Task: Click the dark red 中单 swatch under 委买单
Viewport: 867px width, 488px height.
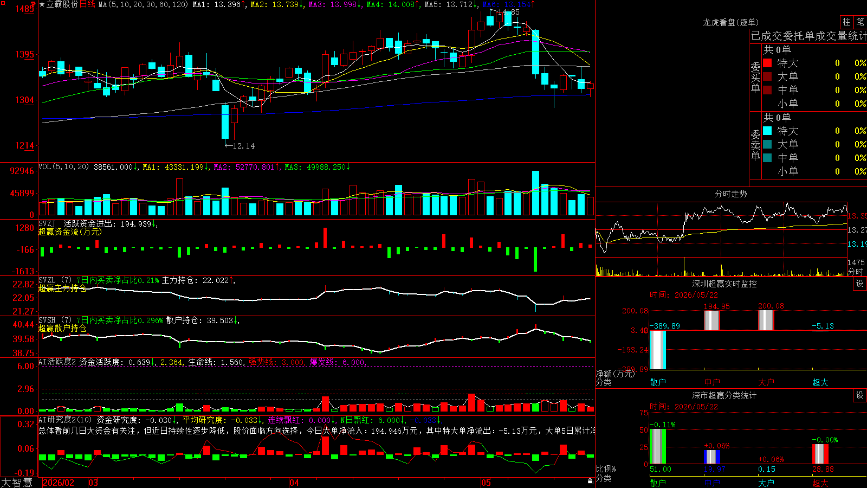Action: pyautogui.click(x=767, y=90)
